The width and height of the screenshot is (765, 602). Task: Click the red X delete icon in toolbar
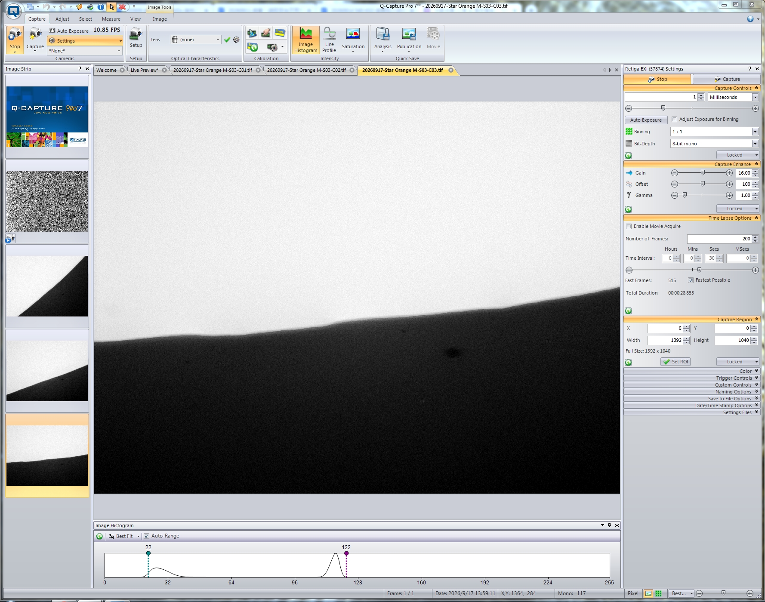click(122, 7)
